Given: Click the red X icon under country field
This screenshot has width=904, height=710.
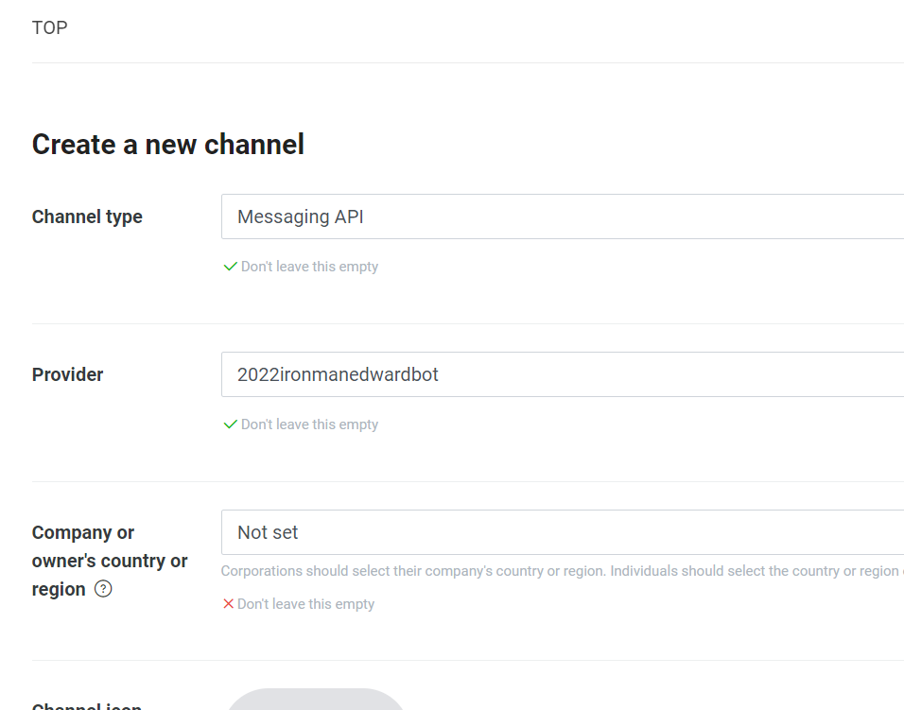Looking at the screenshot, I should [228, 603].
